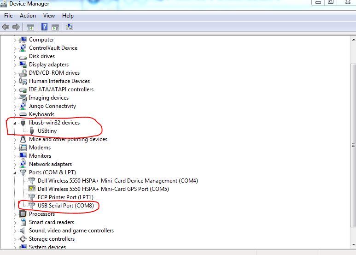Expand the Disk drives node

pos(15,57)
